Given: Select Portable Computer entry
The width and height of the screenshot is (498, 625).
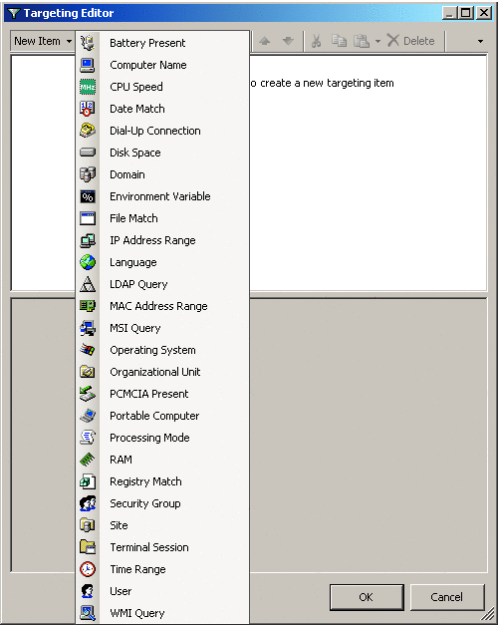Looking at the screenshot, I should [162, 416].
